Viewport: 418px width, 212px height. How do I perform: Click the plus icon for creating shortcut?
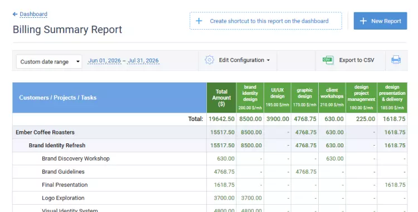click(x=199, y=21)
